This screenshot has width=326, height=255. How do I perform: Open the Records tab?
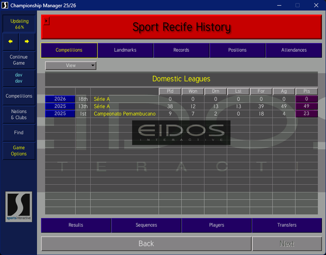pyautogui.click(x=181, y=50)
